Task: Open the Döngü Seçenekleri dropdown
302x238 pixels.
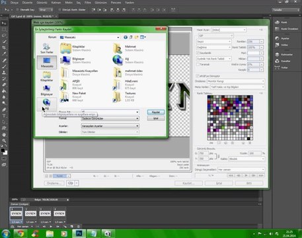Action: tap(241, 170)
